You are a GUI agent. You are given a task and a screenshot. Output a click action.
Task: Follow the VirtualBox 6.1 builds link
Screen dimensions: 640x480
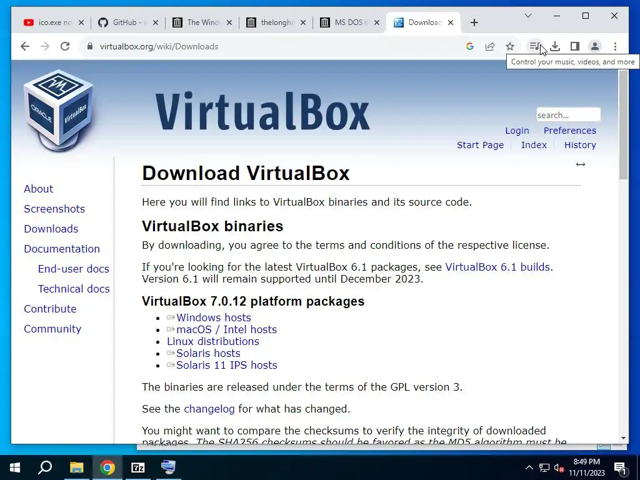[498, 267]
